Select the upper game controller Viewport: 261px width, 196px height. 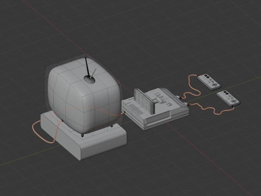tap(209, 82)
